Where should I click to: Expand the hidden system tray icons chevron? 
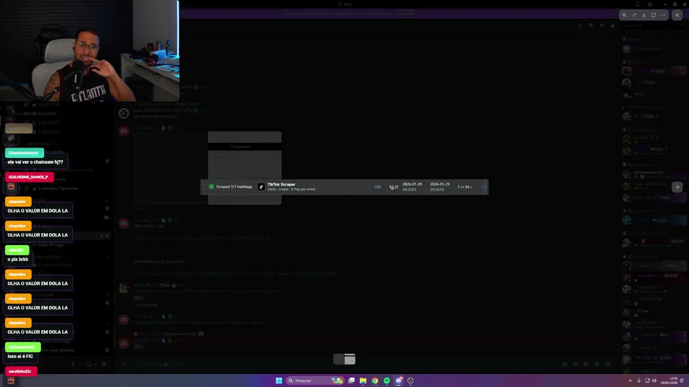[630, 381]
